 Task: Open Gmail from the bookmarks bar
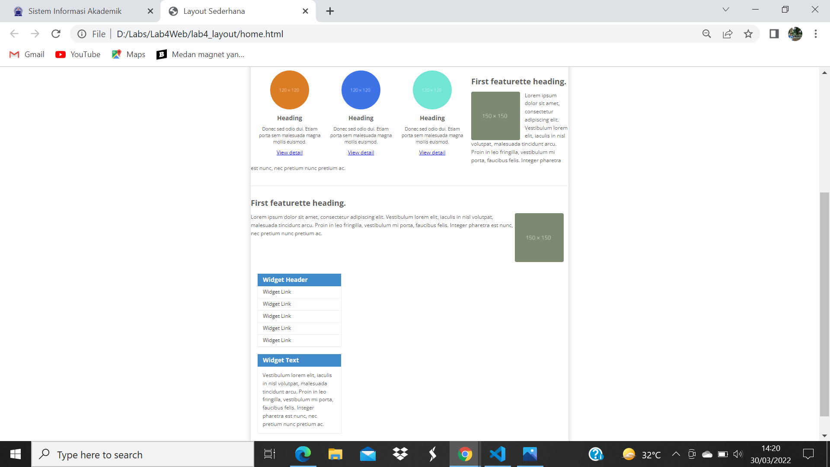tap(26, 54)
